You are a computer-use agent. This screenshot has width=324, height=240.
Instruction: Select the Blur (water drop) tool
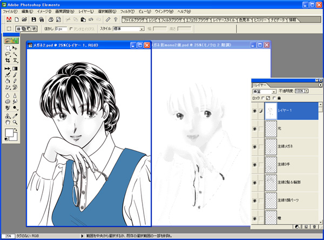[x=8, y=96]
